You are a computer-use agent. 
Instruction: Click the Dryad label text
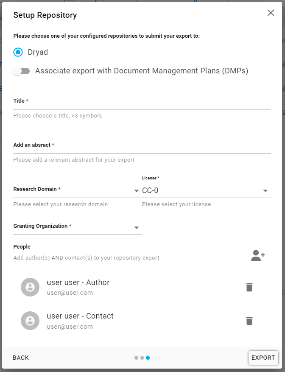(38, 52)
